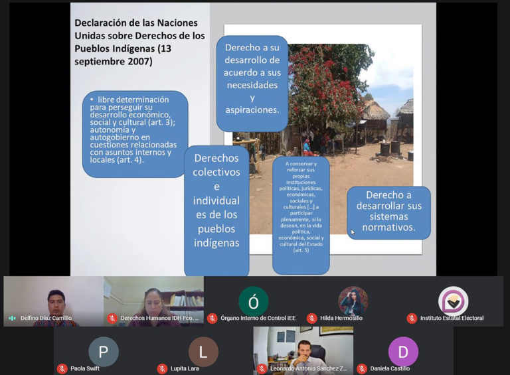The height and width of the screenshot is (375, 510).
Task: Click the muted mic icon for Paola Swift
Action: coord(62,368)
